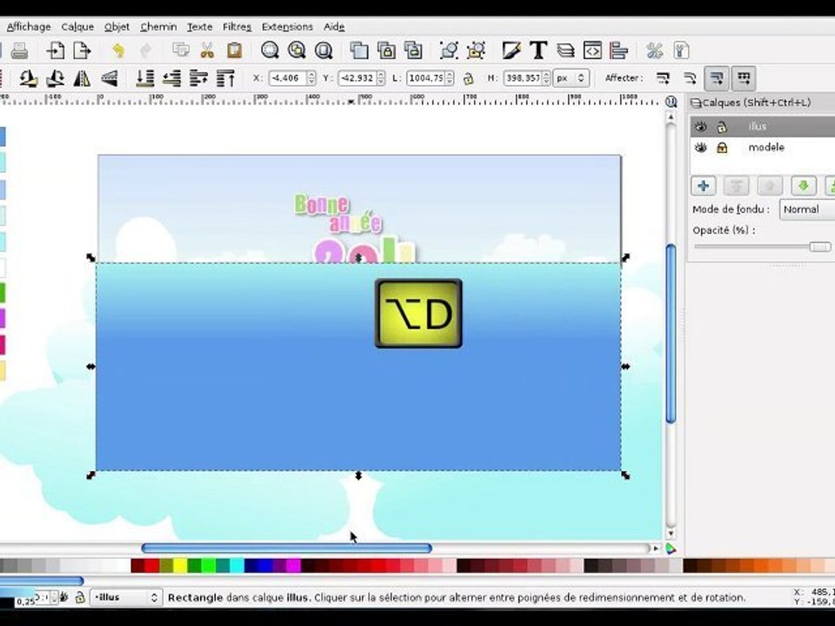Screen dimensions: 835x626
Task: Click the Create clone icon
Action: 386,50
